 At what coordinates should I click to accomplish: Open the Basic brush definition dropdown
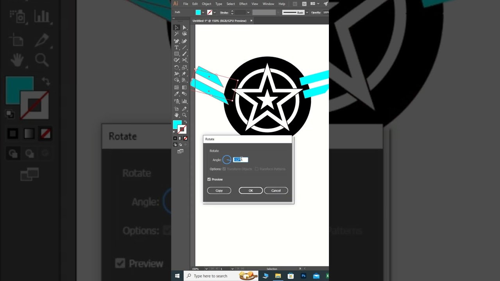[307, 12]
